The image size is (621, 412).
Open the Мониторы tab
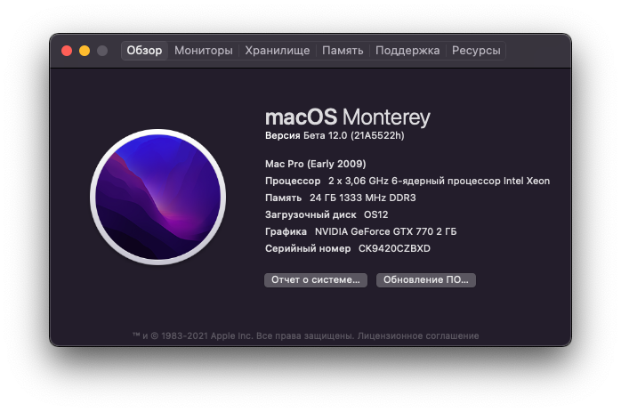point(204,51)
